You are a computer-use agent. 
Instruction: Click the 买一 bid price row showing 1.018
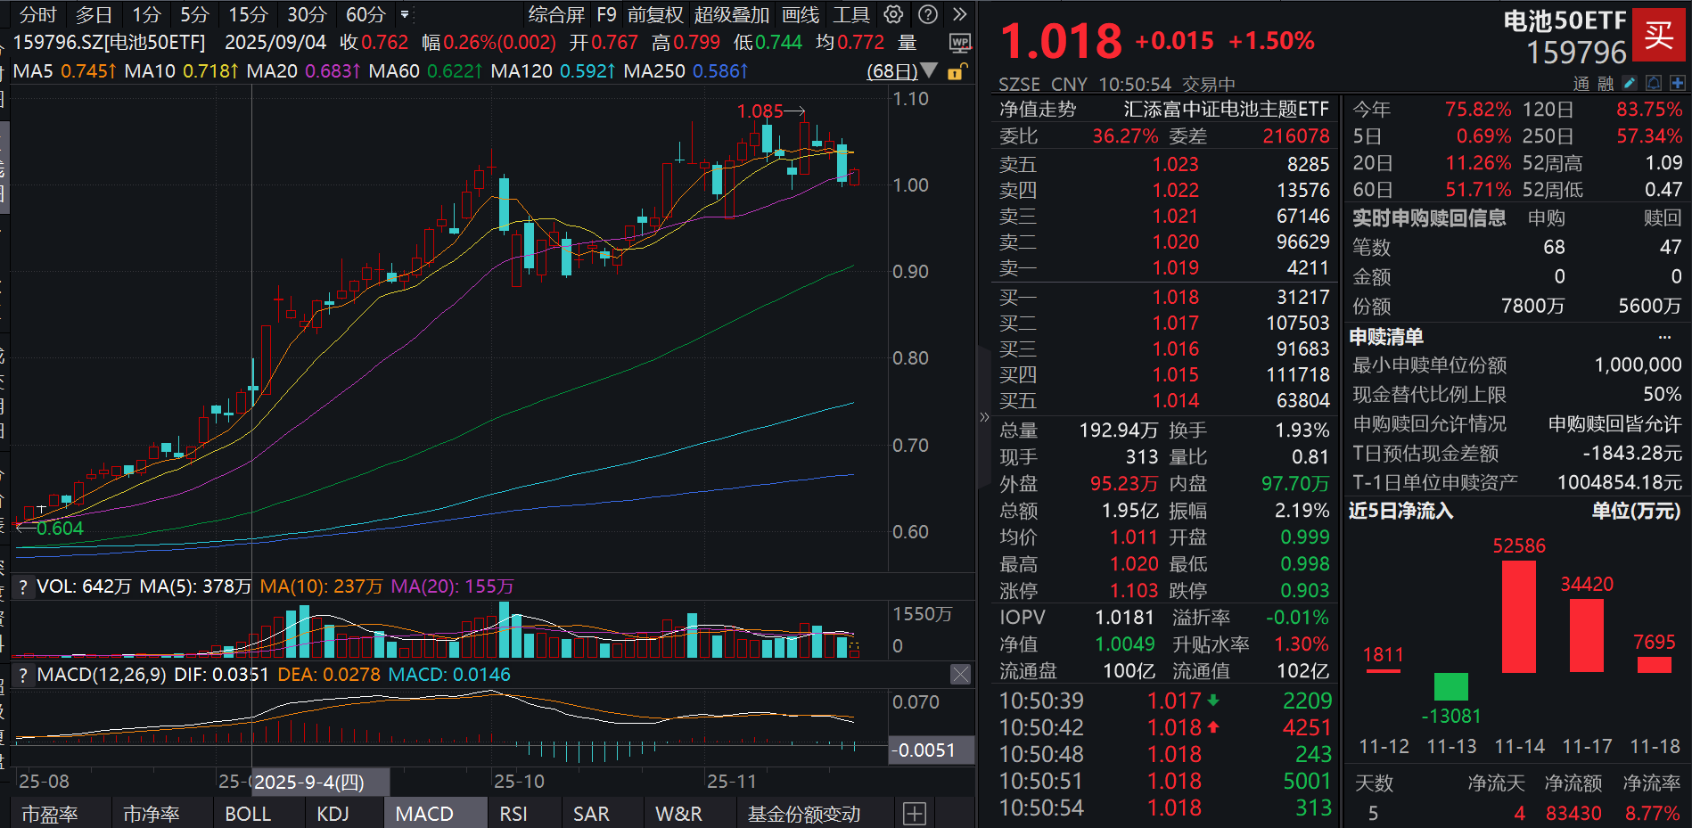(x=1159, y=297)
